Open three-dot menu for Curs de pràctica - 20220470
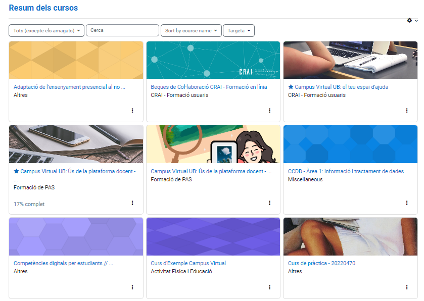 [407, 287]
